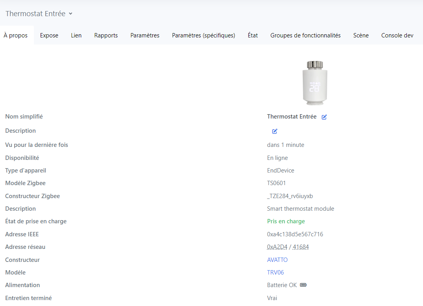423x306 pixels.
Task: Click the decimal network address 41684
Action: click(x=301, y=247)
